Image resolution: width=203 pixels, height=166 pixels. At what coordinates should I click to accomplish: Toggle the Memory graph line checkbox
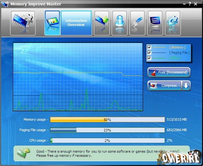(x=149, y=47)
